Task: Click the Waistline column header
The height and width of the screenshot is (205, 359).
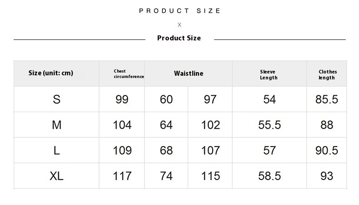Action: click(189, 73)
